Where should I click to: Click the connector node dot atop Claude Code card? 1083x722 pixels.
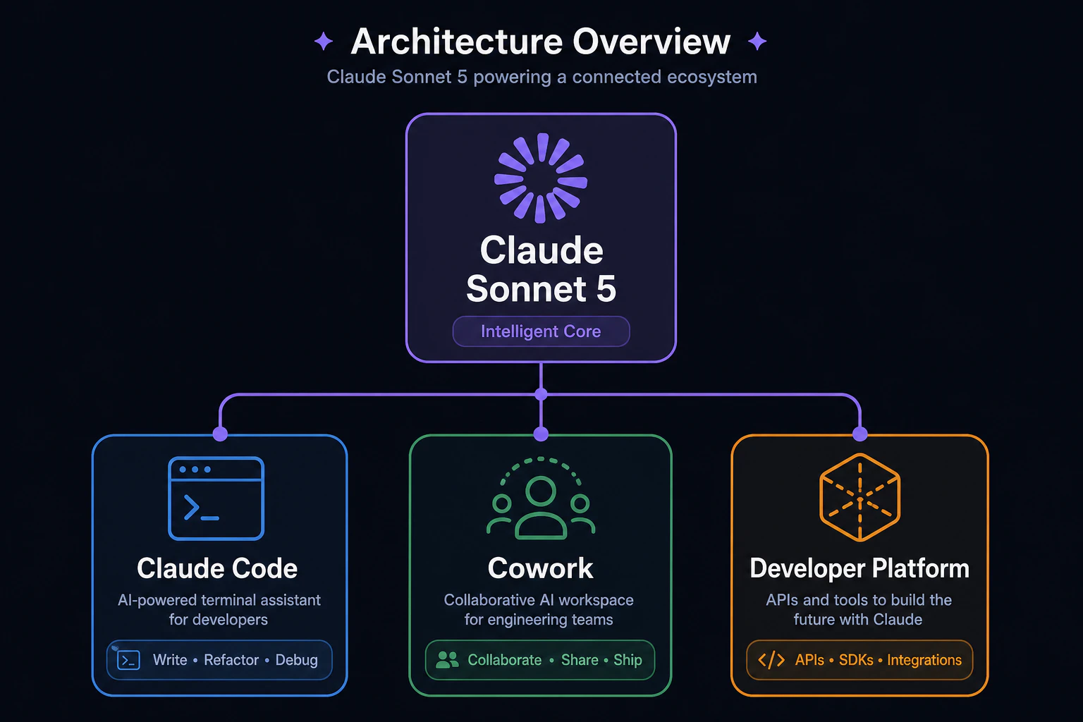pos(220,434)
